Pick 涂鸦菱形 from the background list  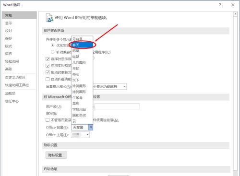tap(82, 86)
